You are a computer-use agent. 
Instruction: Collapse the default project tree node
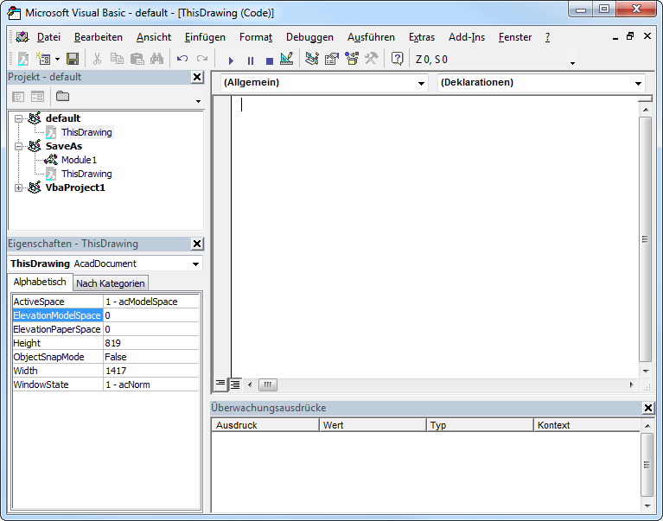19,118
